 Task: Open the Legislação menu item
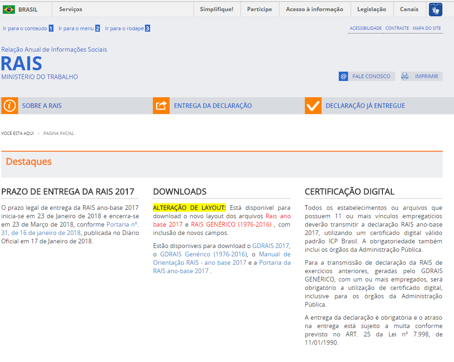[371, 9]
